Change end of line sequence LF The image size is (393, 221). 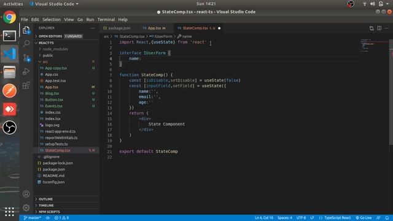312,218
